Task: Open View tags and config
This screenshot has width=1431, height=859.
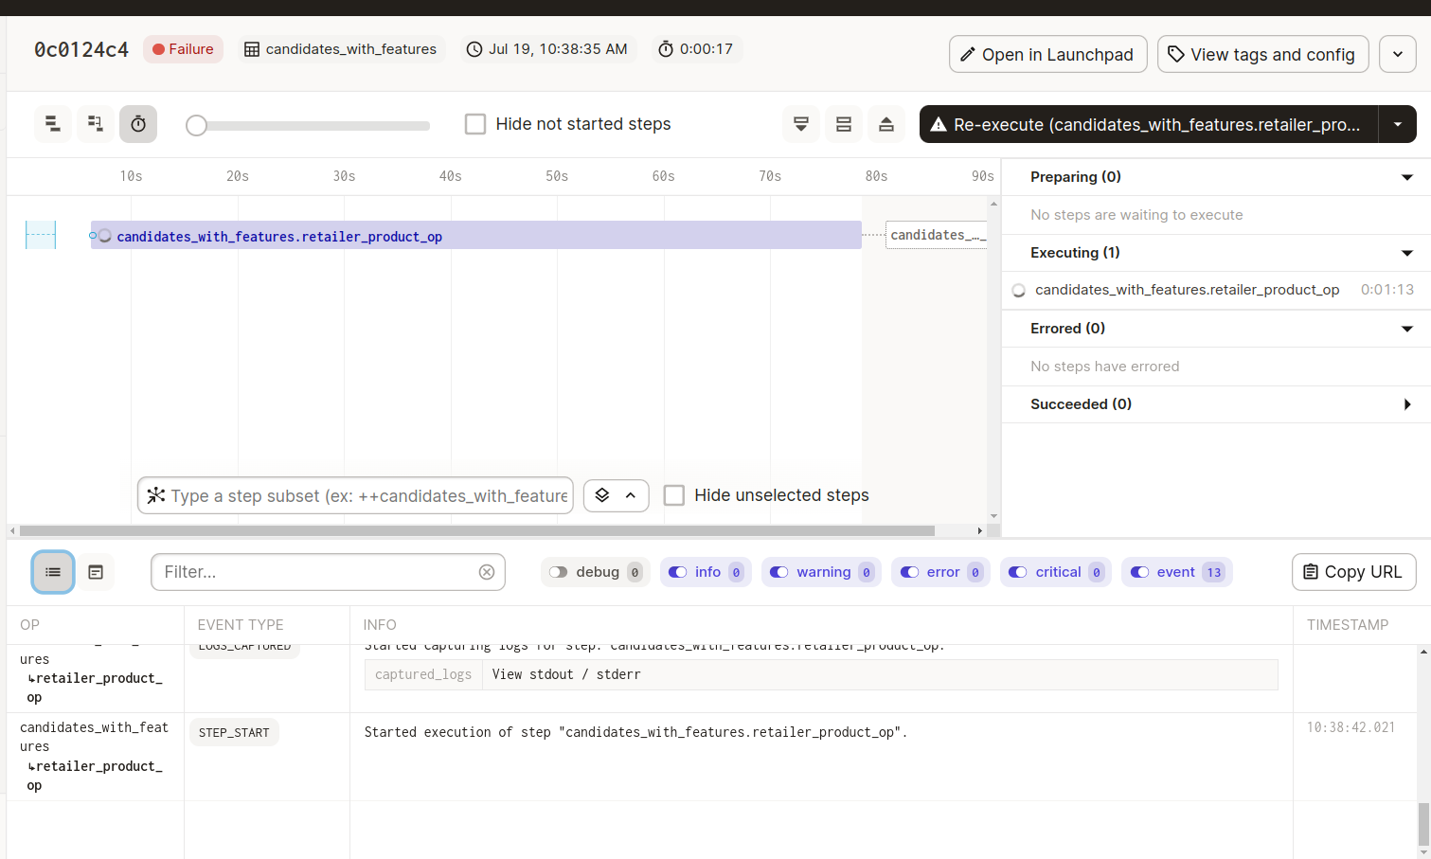Action: click(x=1262, y=54)
